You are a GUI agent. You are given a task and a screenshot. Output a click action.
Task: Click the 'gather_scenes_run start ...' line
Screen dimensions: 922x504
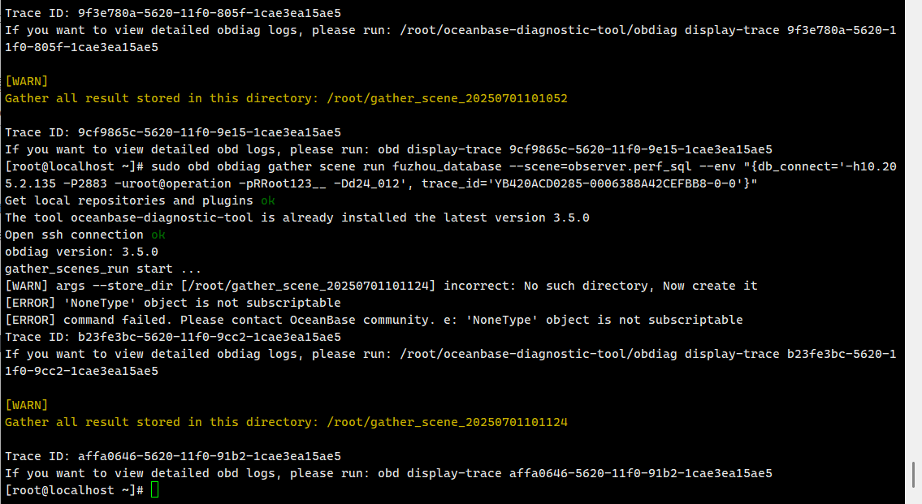point(103,269)
